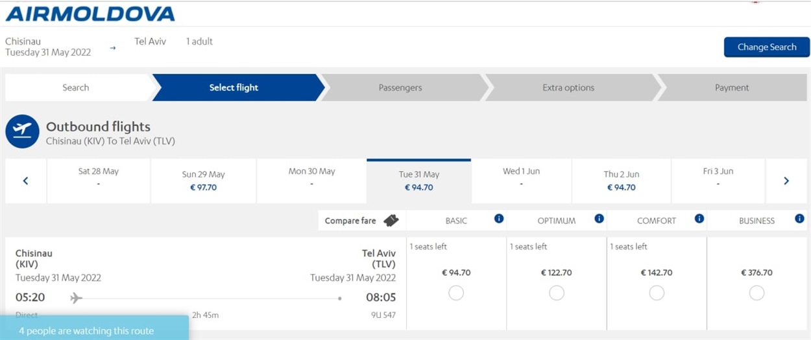Open OPTIMUM fare info icon

pos(599,219)
